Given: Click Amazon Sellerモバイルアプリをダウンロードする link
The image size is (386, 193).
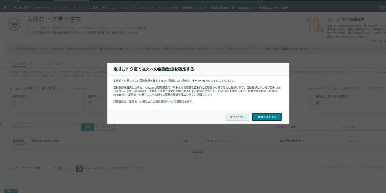Looking at the screenshot, I should coord(113,168).
